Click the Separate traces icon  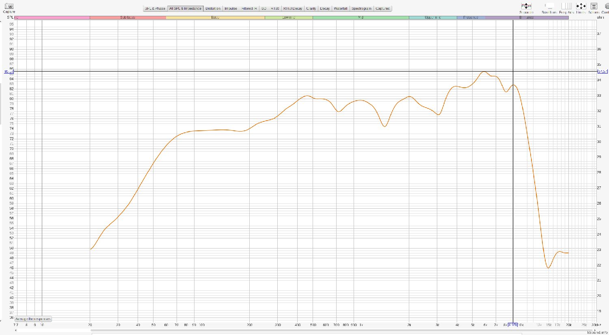point(526,6)
